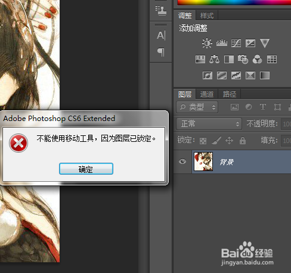Add an Exposure adjustment layer
Image resolution: width=291 pixels, height=273 pixels.
point(250,43)
